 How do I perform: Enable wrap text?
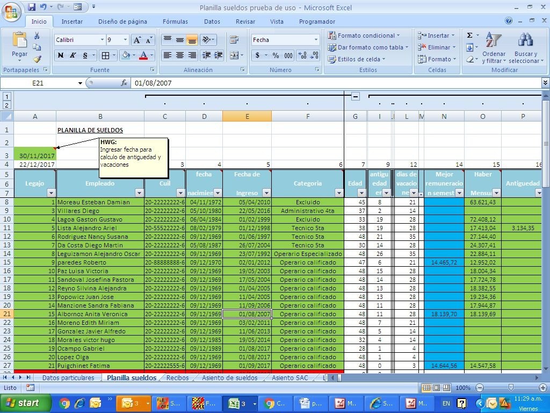point(234,40)
